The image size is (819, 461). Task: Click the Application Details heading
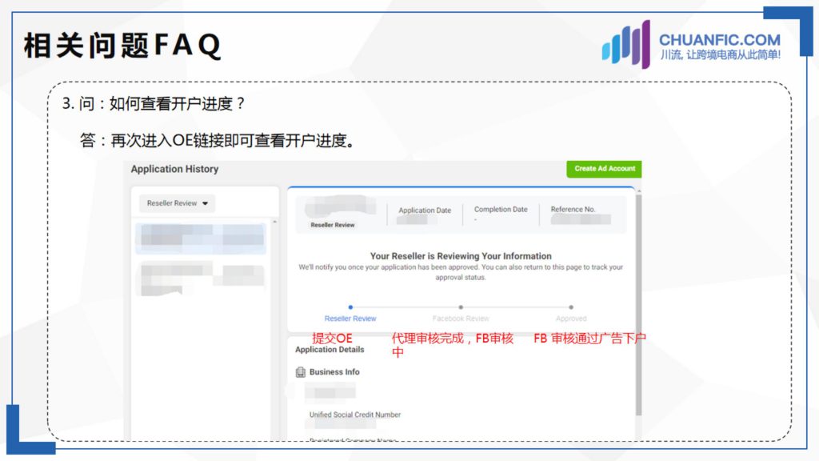330,350
